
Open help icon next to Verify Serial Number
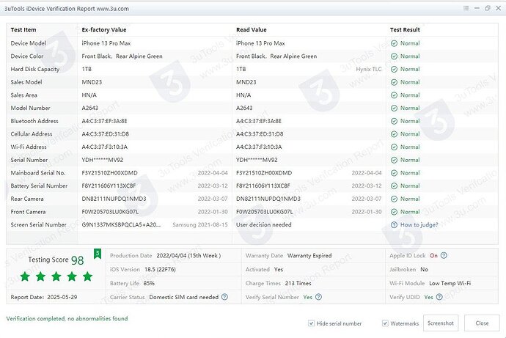pyautogui.click(x=318, y=297)
